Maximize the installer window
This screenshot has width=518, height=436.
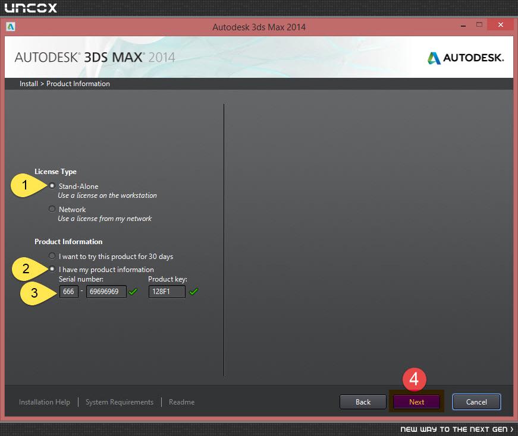tap(479, 25)
